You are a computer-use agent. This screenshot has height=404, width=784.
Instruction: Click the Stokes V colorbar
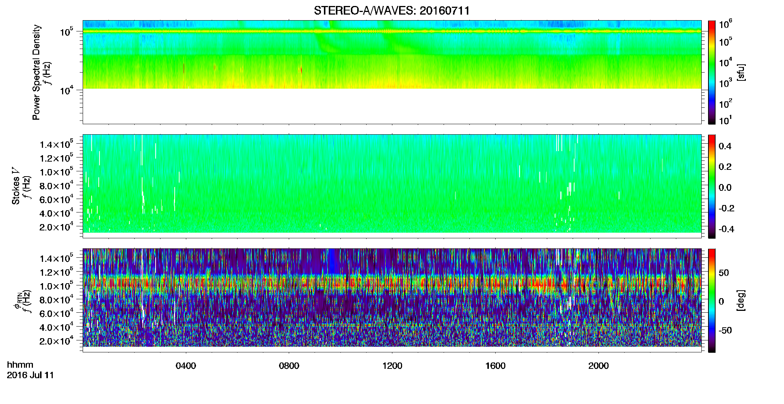tap(711, 186)
